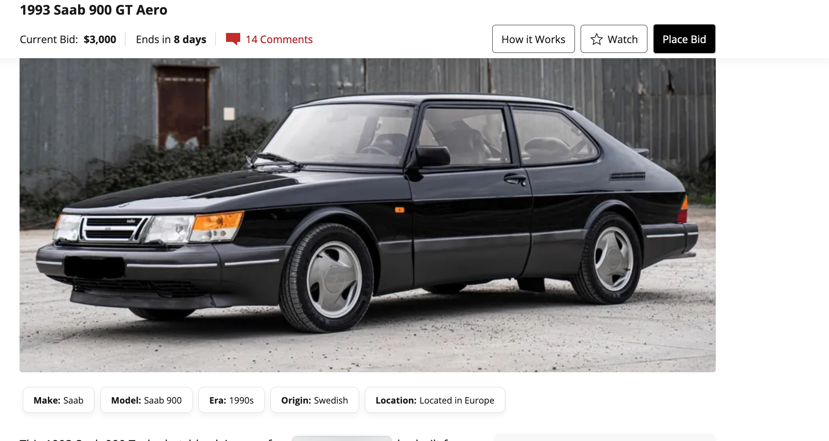
Task: Click the red comments speech bubble icon
Action: pos(233,39)
